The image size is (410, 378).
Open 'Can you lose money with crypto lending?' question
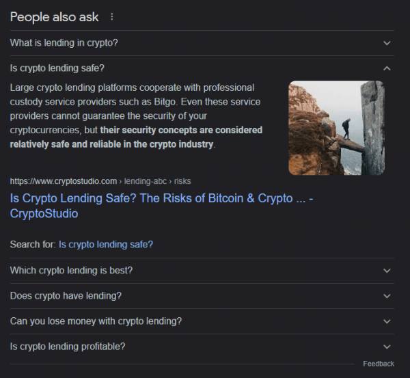96,321
